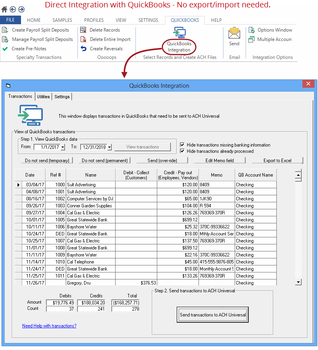The image size is (318, 350).
Task: Click the Credit - Pay out column header
Action: coord(178,175)
